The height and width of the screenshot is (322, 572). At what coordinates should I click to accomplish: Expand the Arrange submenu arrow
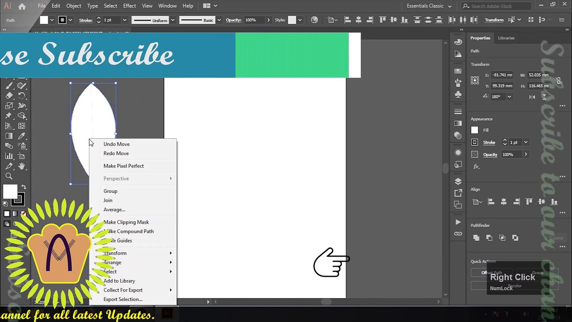tap(171, 263)
